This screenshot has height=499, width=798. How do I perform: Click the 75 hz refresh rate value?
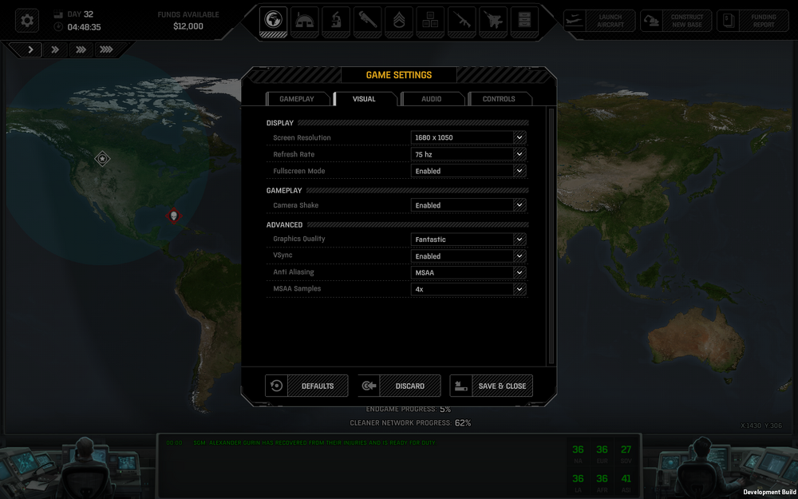[x=424, y=154]
